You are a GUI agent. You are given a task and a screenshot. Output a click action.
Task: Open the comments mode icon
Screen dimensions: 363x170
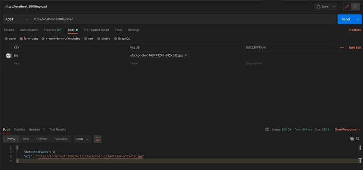click(355, 6)
